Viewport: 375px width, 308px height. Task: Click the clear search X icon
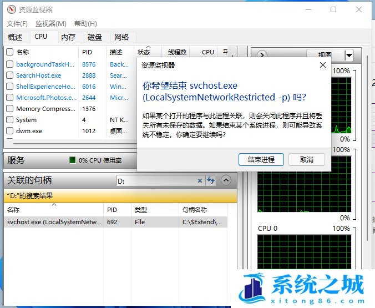200,180
